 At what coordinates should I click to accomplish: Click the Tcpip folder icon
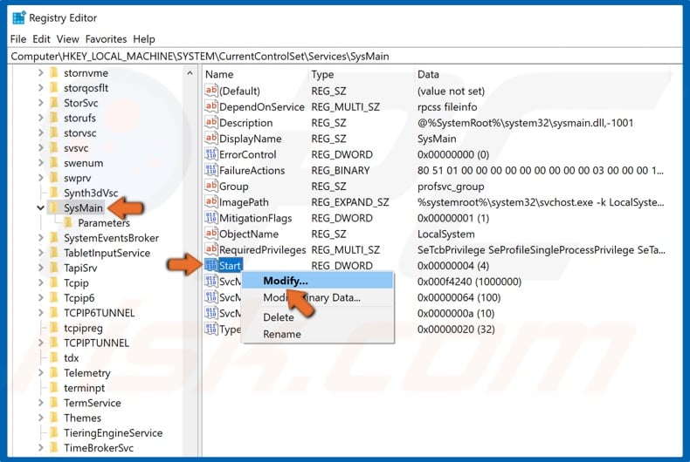point(54,282)
